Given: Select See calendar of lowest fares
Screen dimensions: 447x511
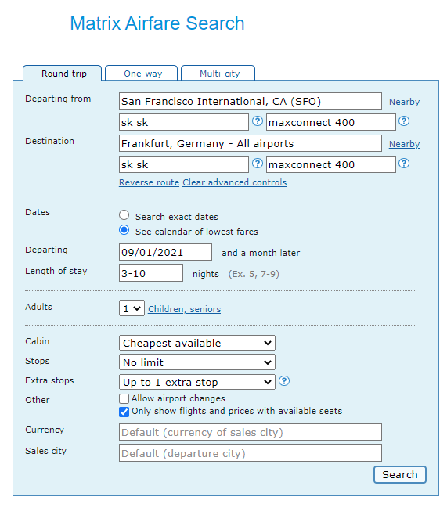Looking at the screenshot, I should point(124,230).
